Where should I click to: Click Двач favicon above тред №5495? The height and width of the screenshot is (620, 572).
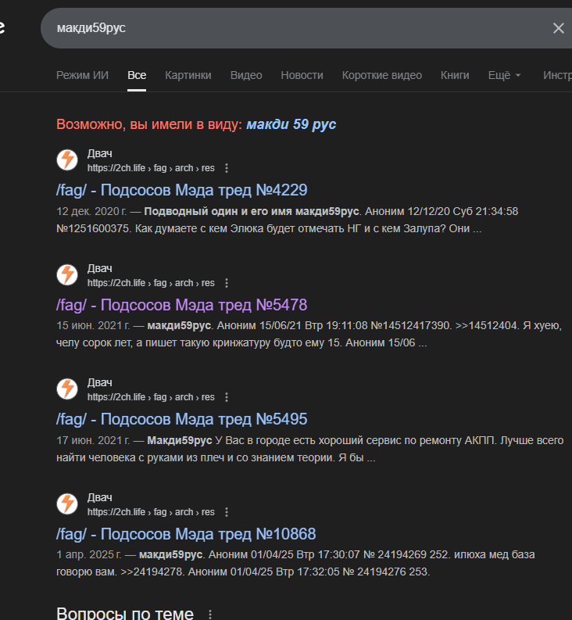tap(67, 389)
